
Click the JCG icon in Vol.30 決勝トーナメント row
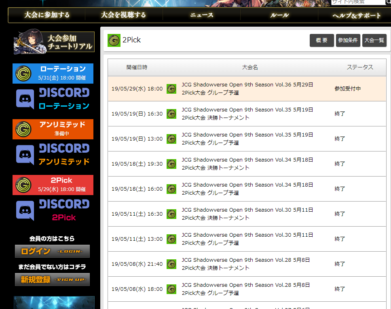(171, 214)
